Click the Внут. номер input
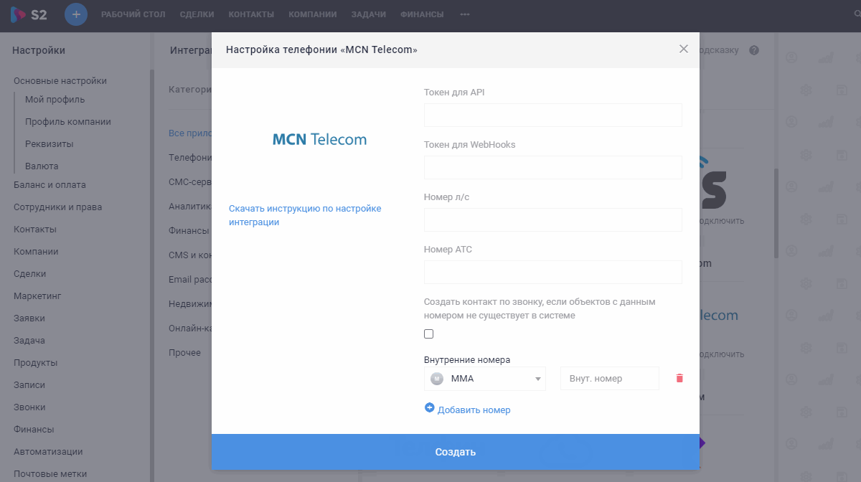Viewport: 861px width, 482px height. [609, 379]
